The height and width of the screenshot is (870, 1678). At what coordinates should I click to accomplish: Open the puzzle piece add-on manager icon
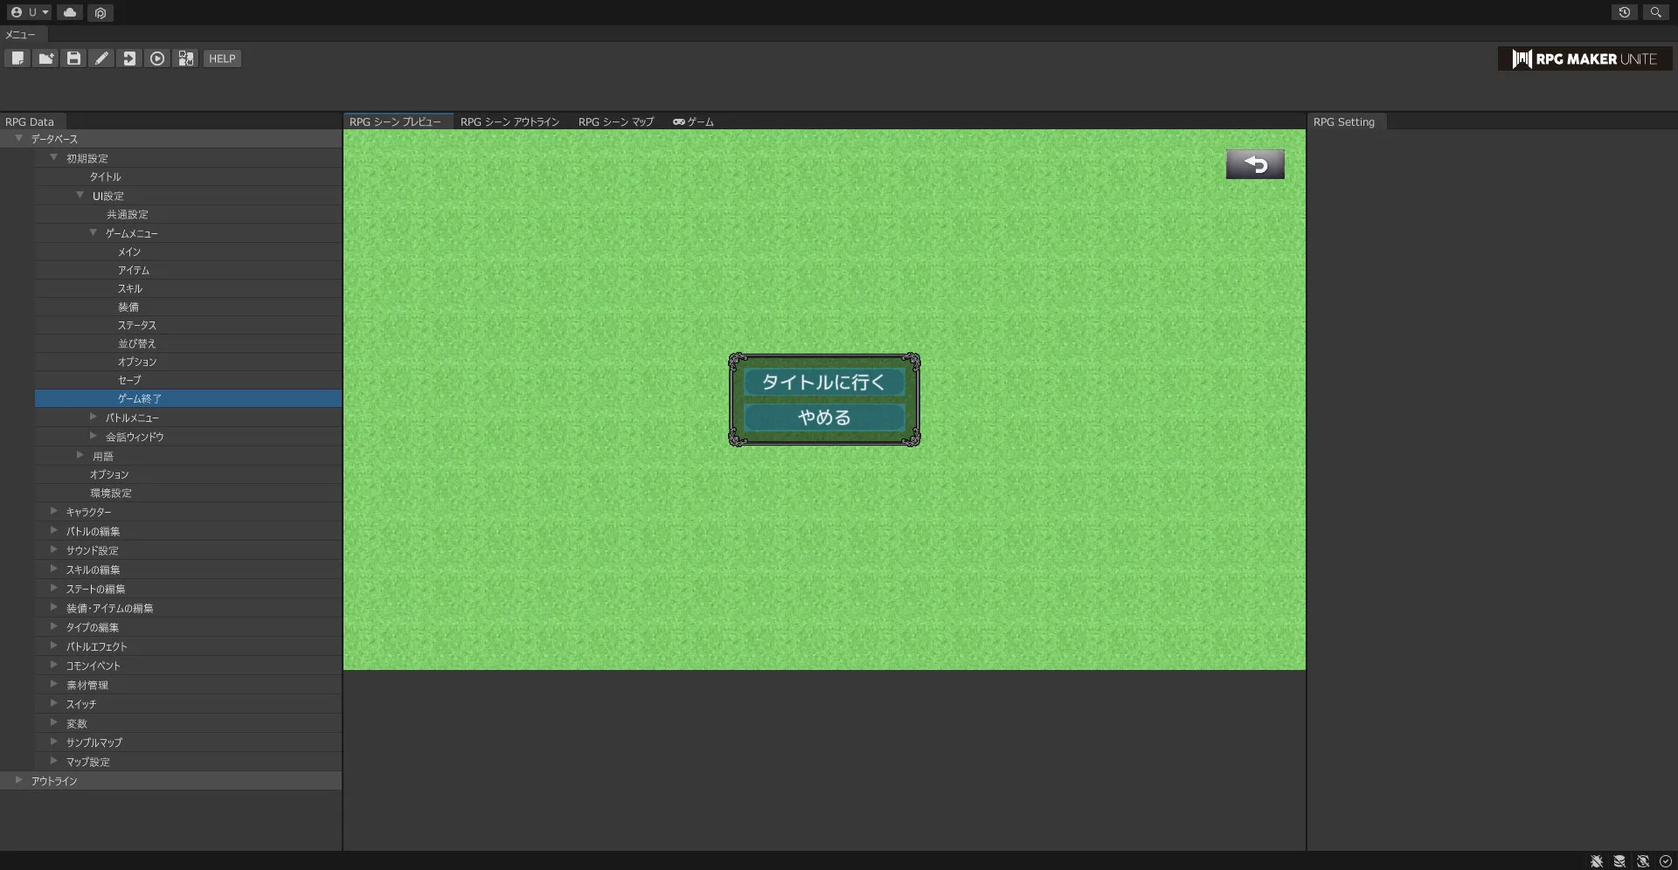185,59
